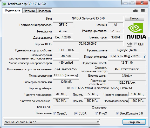Click the memory type GDDR5 (Samsung)

coord(66,75)
